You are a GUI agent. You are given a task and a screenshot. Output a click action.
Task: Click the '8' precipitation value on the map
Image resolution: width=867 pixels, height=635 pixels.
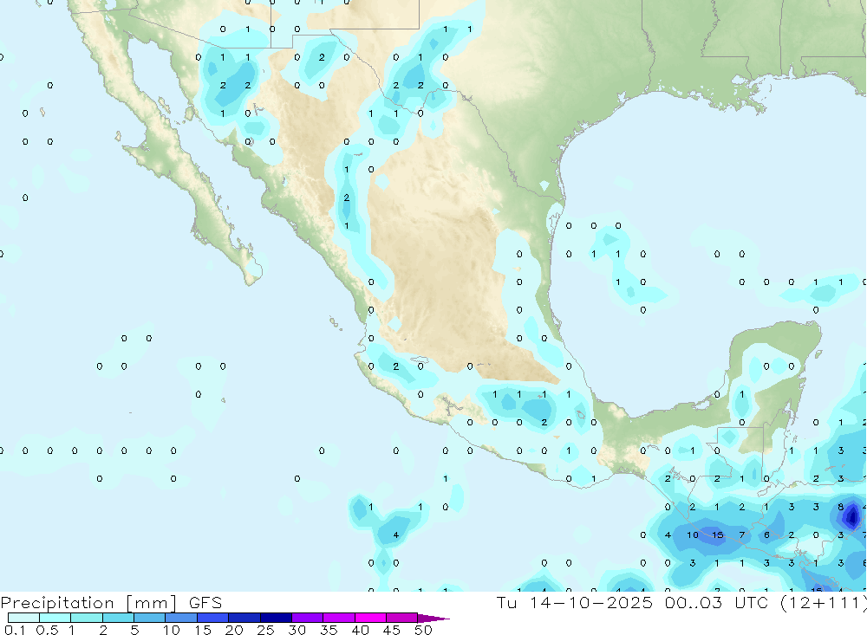tap(840, 507)
